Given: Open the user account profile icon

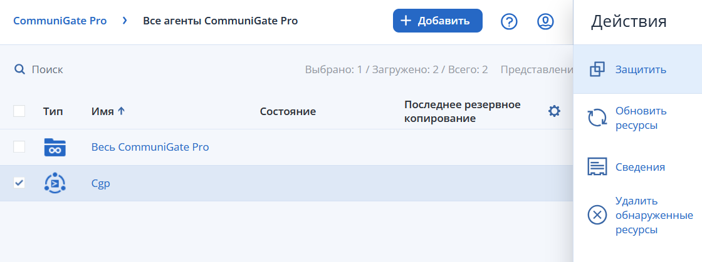Looking at the screenshot, I should point(545,21).
